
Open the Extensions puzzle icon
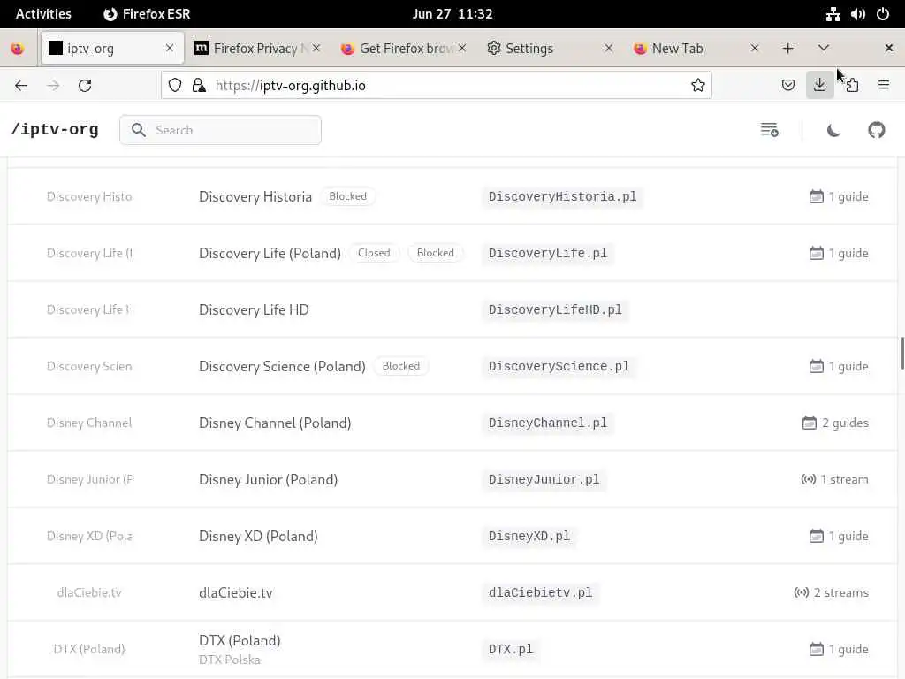(x=852, y=86)
